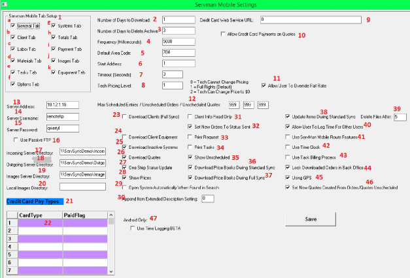Toggle the General Tab checkbox
Image resolution: width=410 pixels, height=278 pixels.
[12, 25]
